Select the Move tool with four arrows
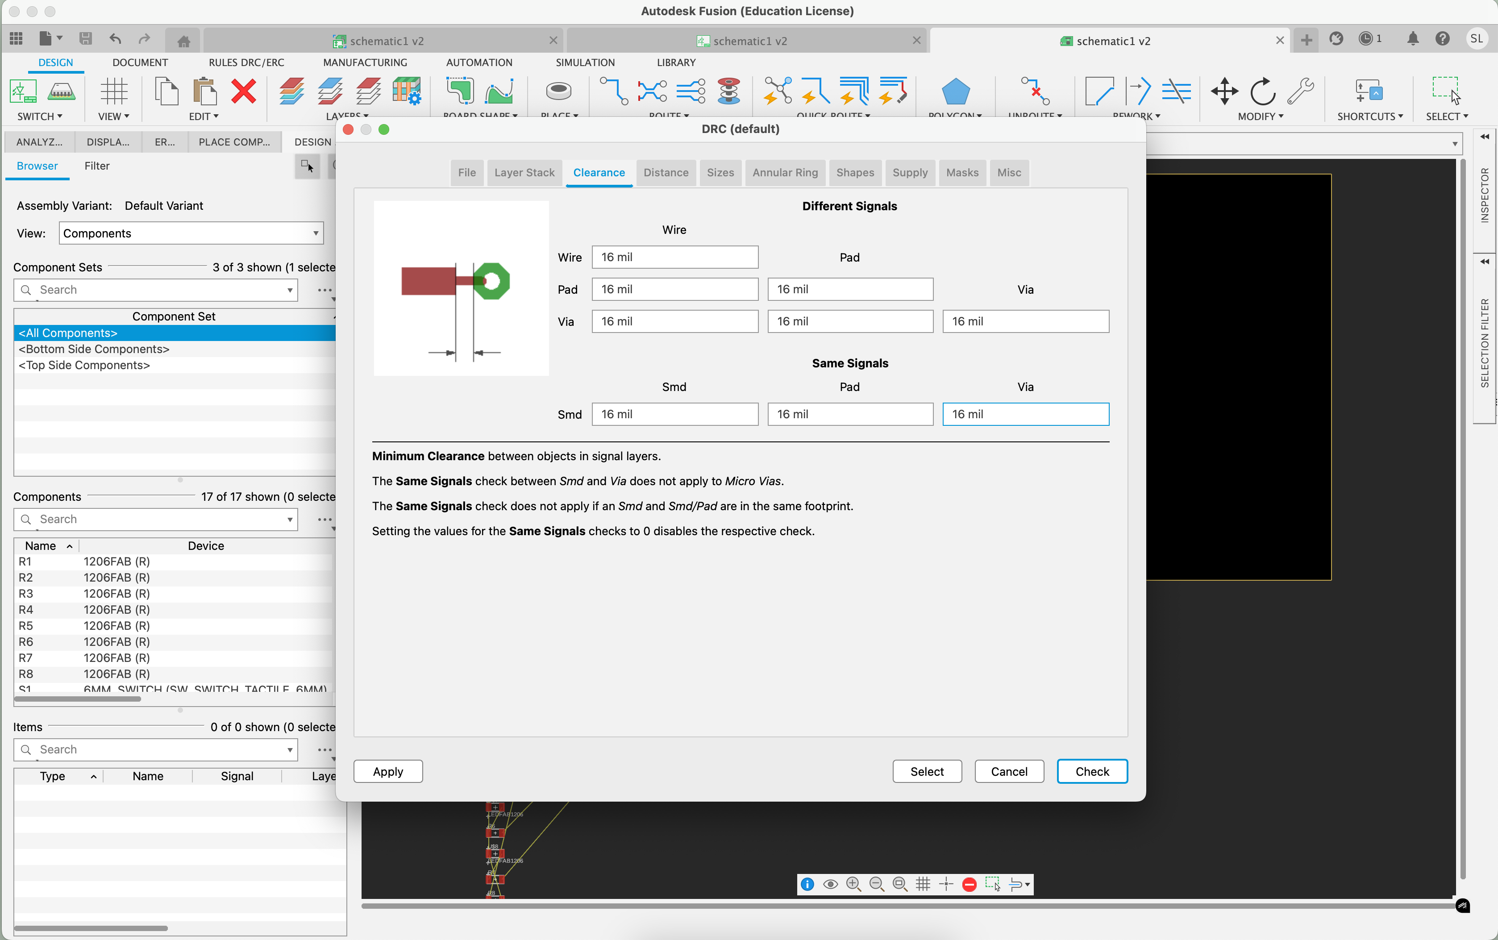 [x=1224, y=92]
